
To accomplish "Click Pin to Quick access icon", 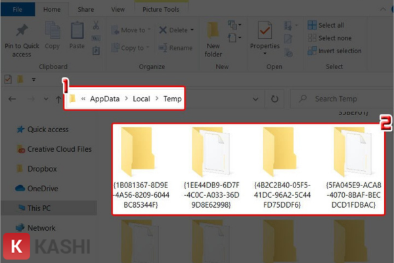I will (22, 30).
